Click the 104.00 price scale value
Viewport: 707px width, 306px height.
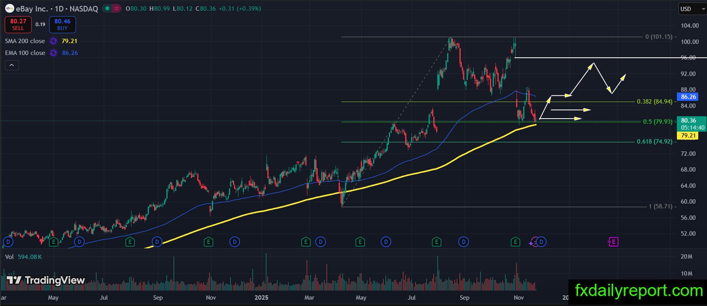pyautogui.click(x=690, y=26)
